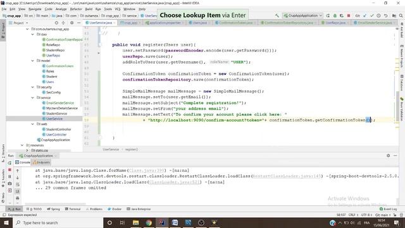Hide the Project panel with minus icon
This screenshot has width=405, height=228.
[78, 23]
